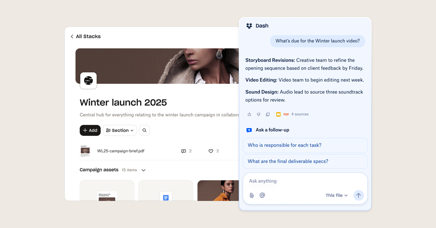Send message with up-arrow button

[358, 195]
